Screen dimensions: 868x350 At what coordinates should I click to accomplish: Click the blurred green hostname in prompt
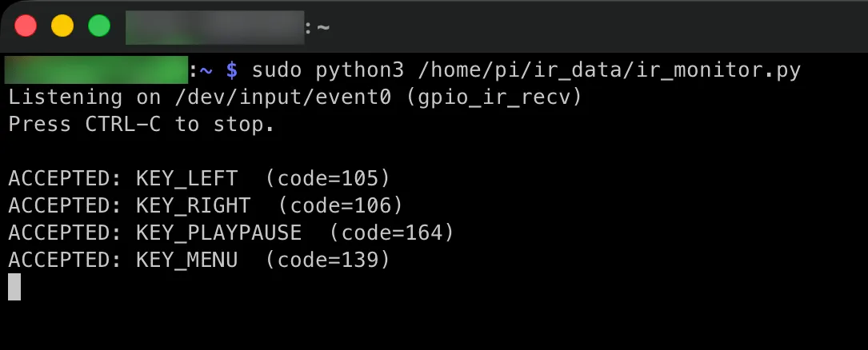(96, 70)
